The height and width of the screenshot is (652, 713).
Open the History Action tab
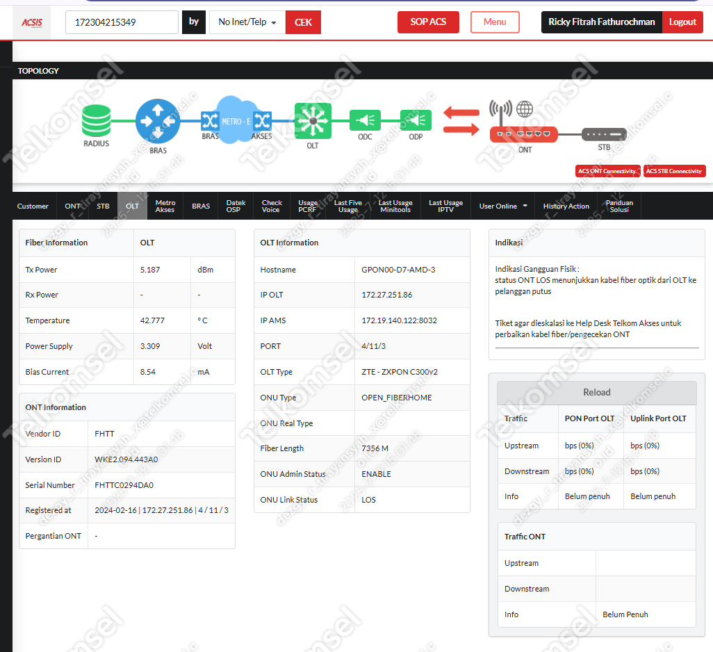pos(566,206)
